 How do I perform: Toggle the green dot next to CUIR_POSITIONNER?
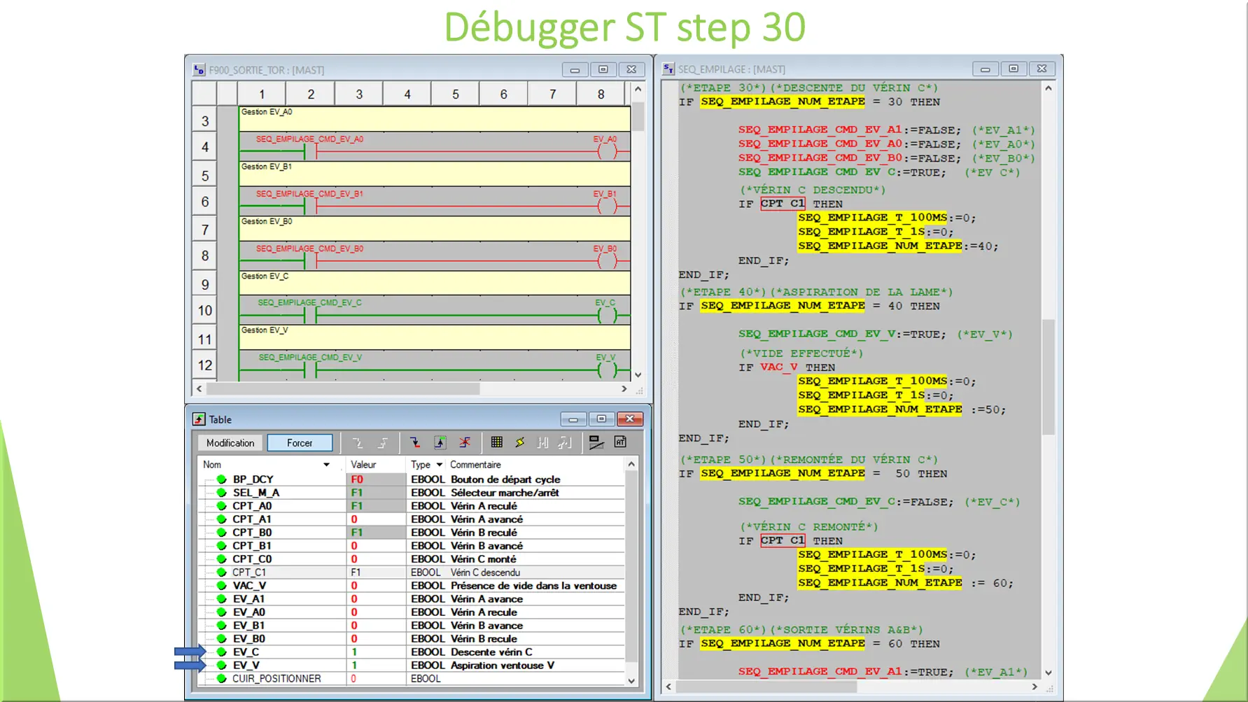point(221,678)
